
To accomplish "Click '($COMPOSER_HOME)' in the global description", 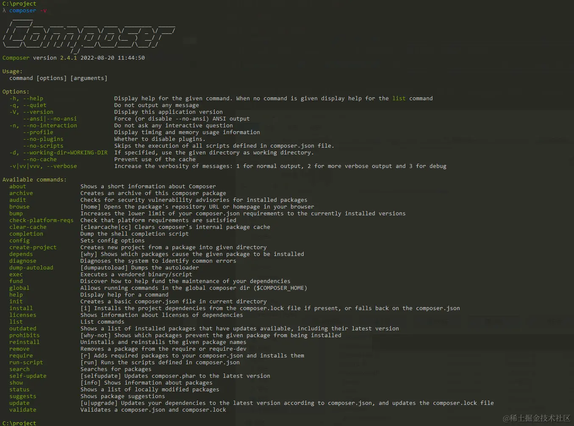I will 280,288.
